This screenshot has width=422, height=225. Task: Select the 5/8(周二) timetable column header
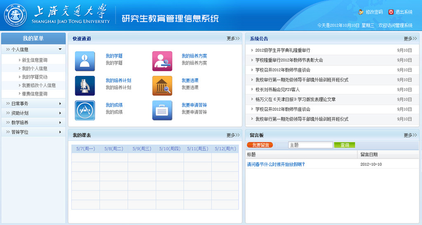tap(114, 149)
